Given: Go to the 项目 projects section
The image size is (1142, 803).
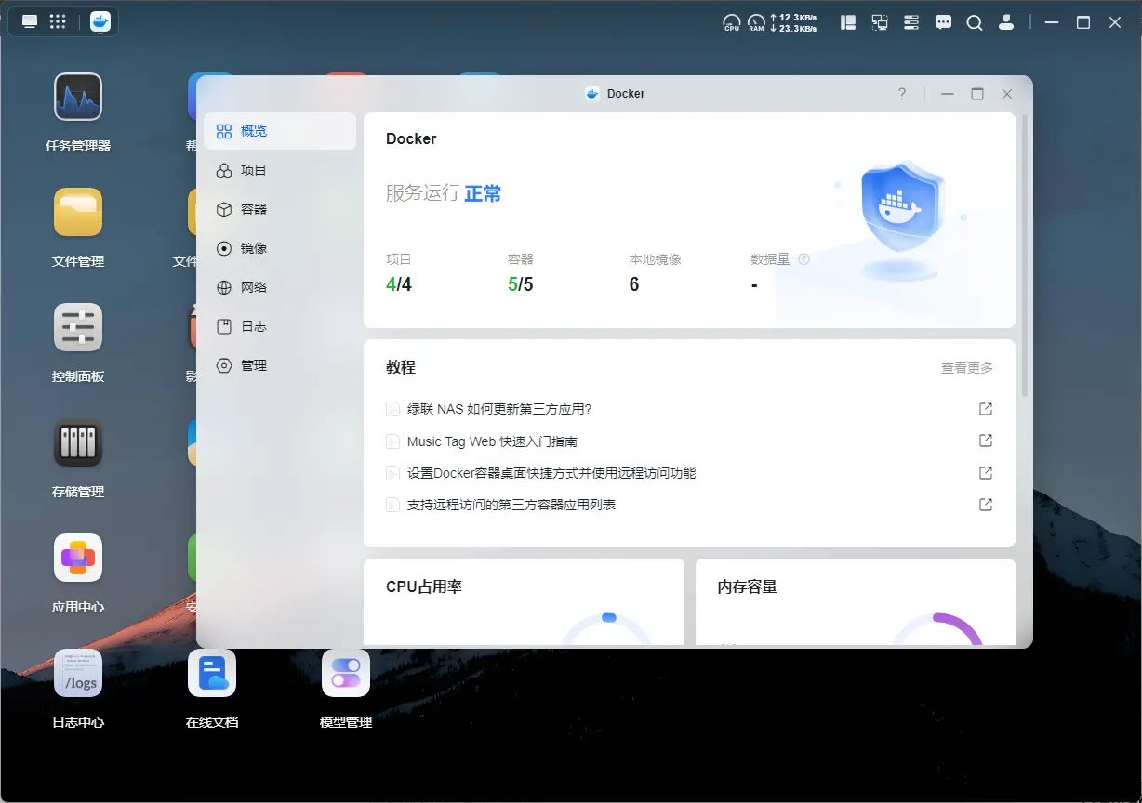Looking at the screenshot, I should pyautogui.click(x=279, y=170).
